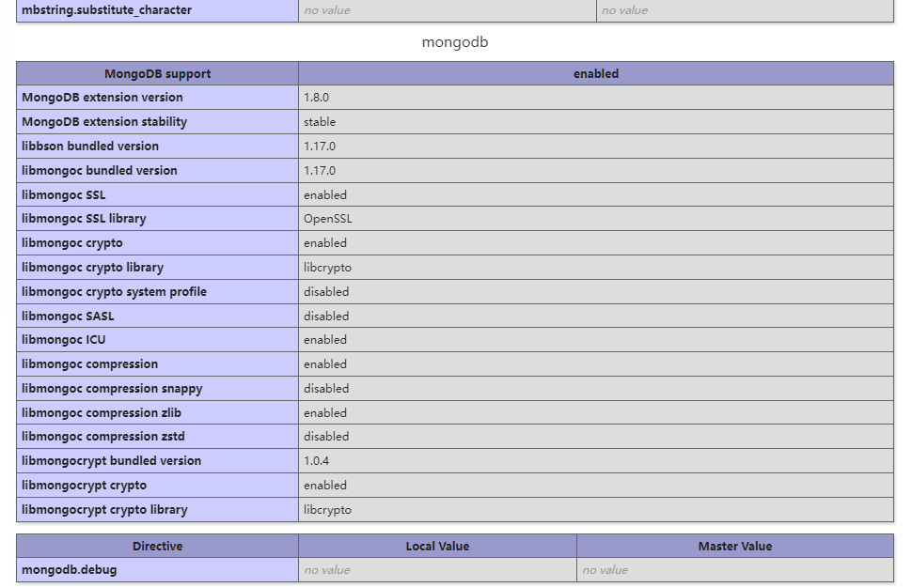Select the "MongoDB extension version" label

pos(102,98)
